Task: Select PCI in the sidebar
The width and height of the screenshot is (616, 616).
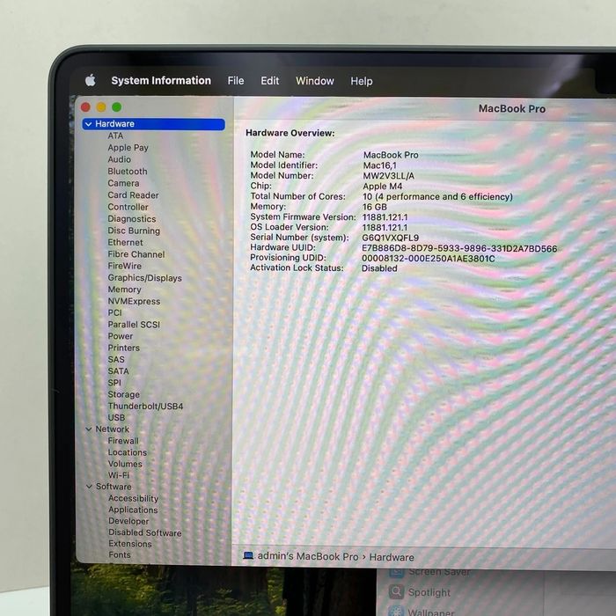Action: 114,312
